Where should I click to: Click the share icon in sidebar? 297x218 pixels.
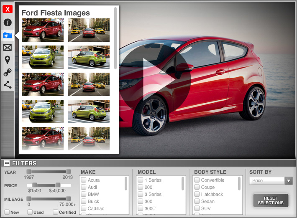coord(8,85)
